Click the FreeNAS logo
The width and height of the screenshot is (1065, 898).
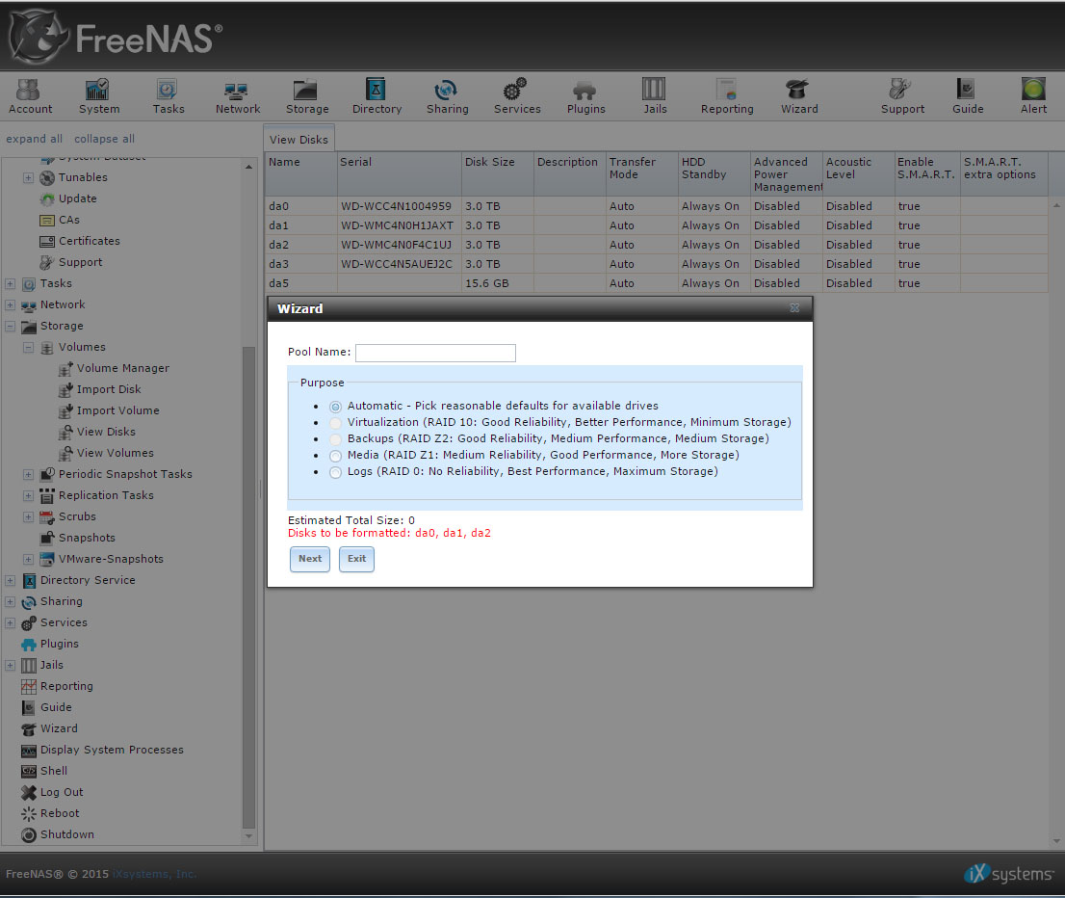(x=116, y=37)
